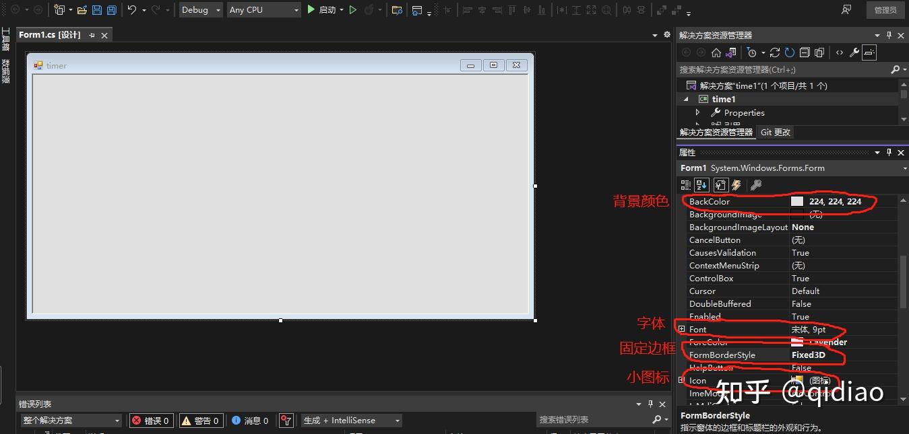Refresh Solution Explorer with the blue refresh icon
The image size is (909, 434).
790,52
